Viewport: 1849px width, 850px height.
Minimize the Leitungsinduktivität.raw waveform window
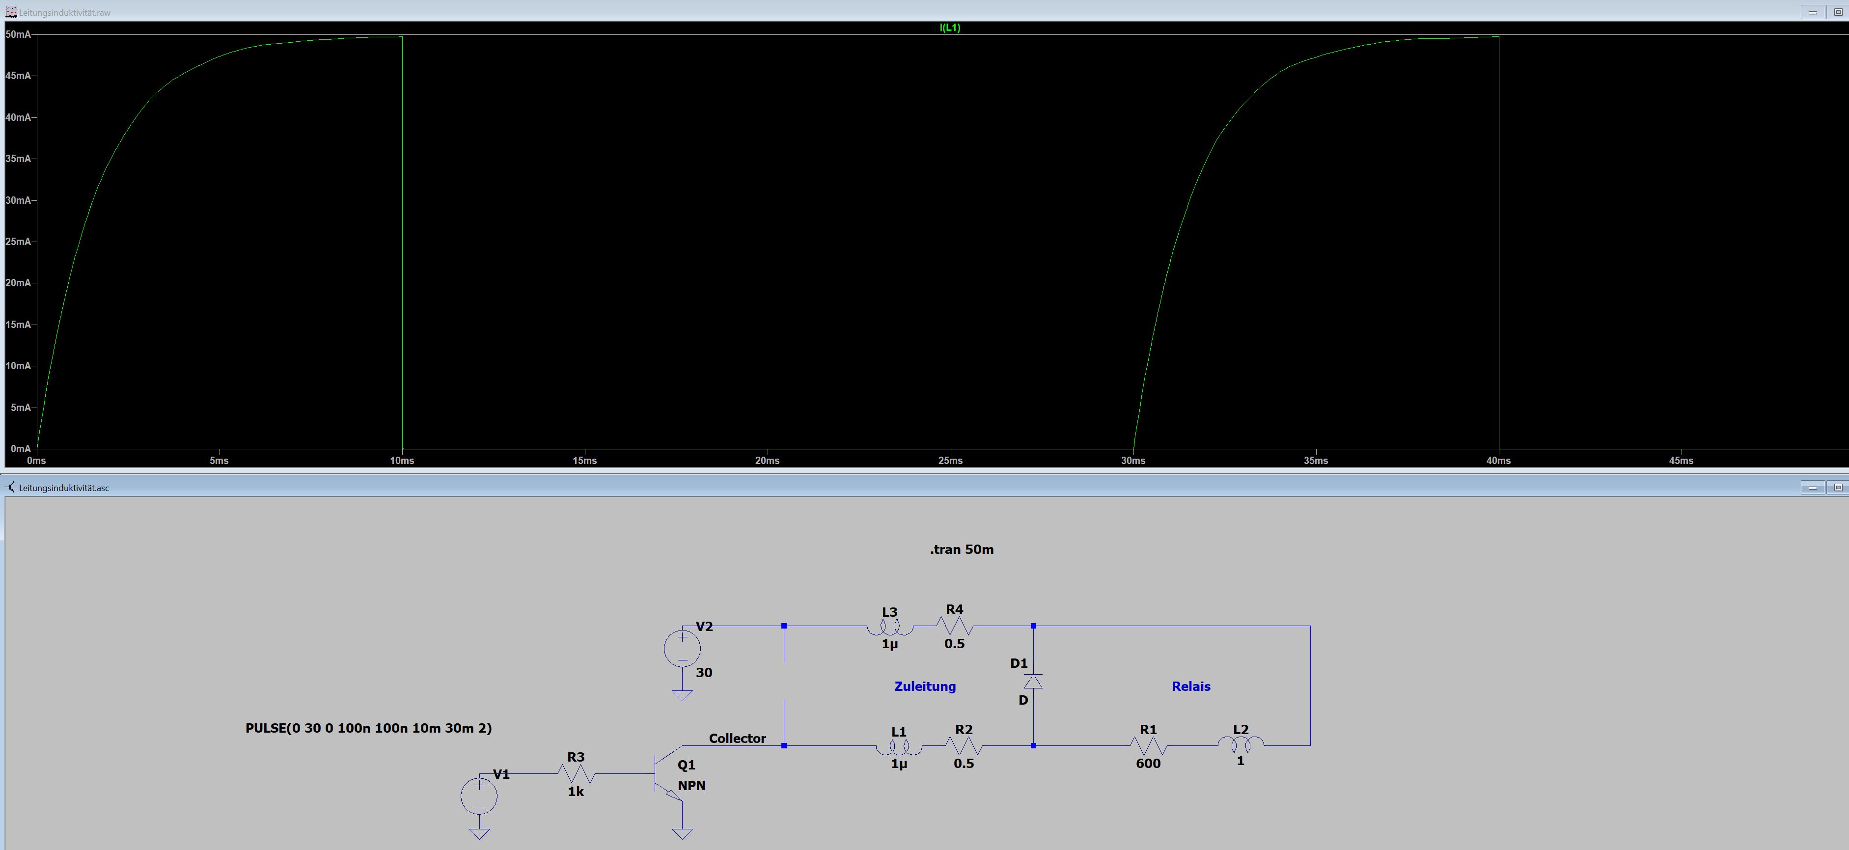1812,12
